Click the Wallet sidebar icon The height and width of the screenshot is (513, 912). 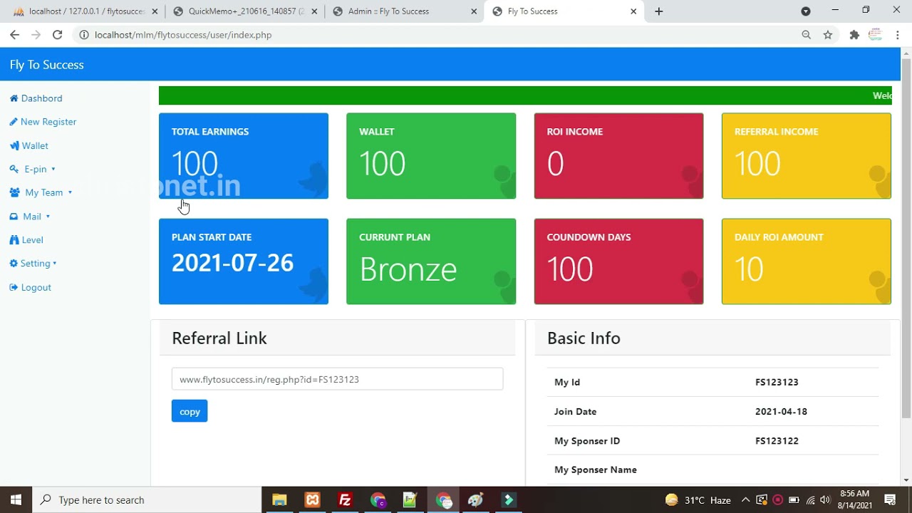[14, 145]
